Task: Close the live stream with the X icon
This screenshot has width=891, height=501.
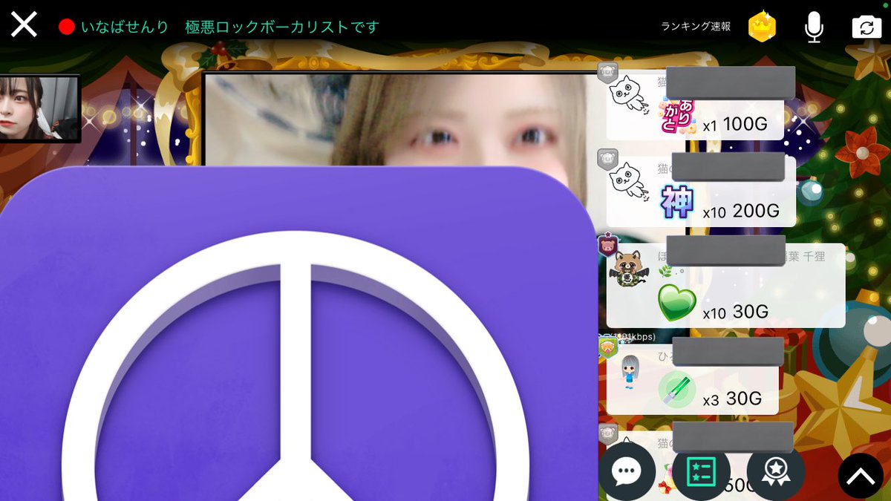Action: (x=24, y=25)
